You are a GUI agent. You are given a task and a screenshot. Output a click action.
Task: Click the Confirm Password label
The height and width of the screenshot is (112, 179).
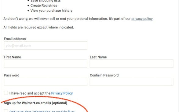pos(104,75)
